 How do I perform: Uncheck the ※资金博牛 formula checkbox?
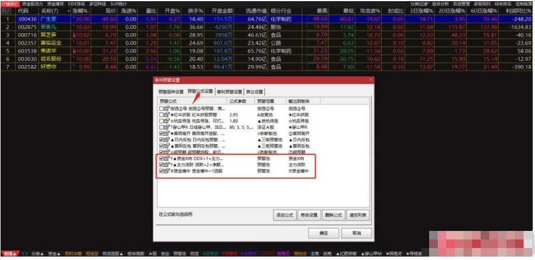(162, 170)
